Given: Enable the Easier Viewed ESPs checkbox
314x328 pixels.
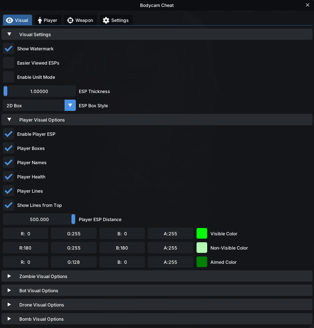Looking at the screenshot, I should [9, 63].
